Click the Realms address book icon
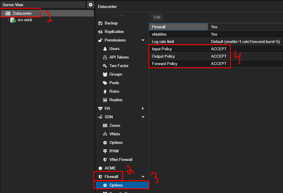Screen dimensions: 283x193 pos(105,100)
